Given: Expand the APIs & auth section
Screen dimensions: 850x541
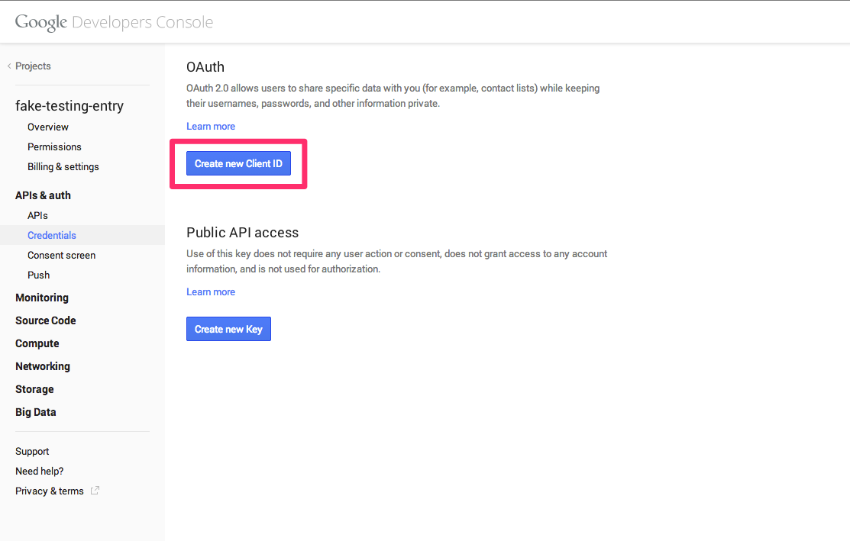Looking at the screenshot, I should [x=43, y=195].
